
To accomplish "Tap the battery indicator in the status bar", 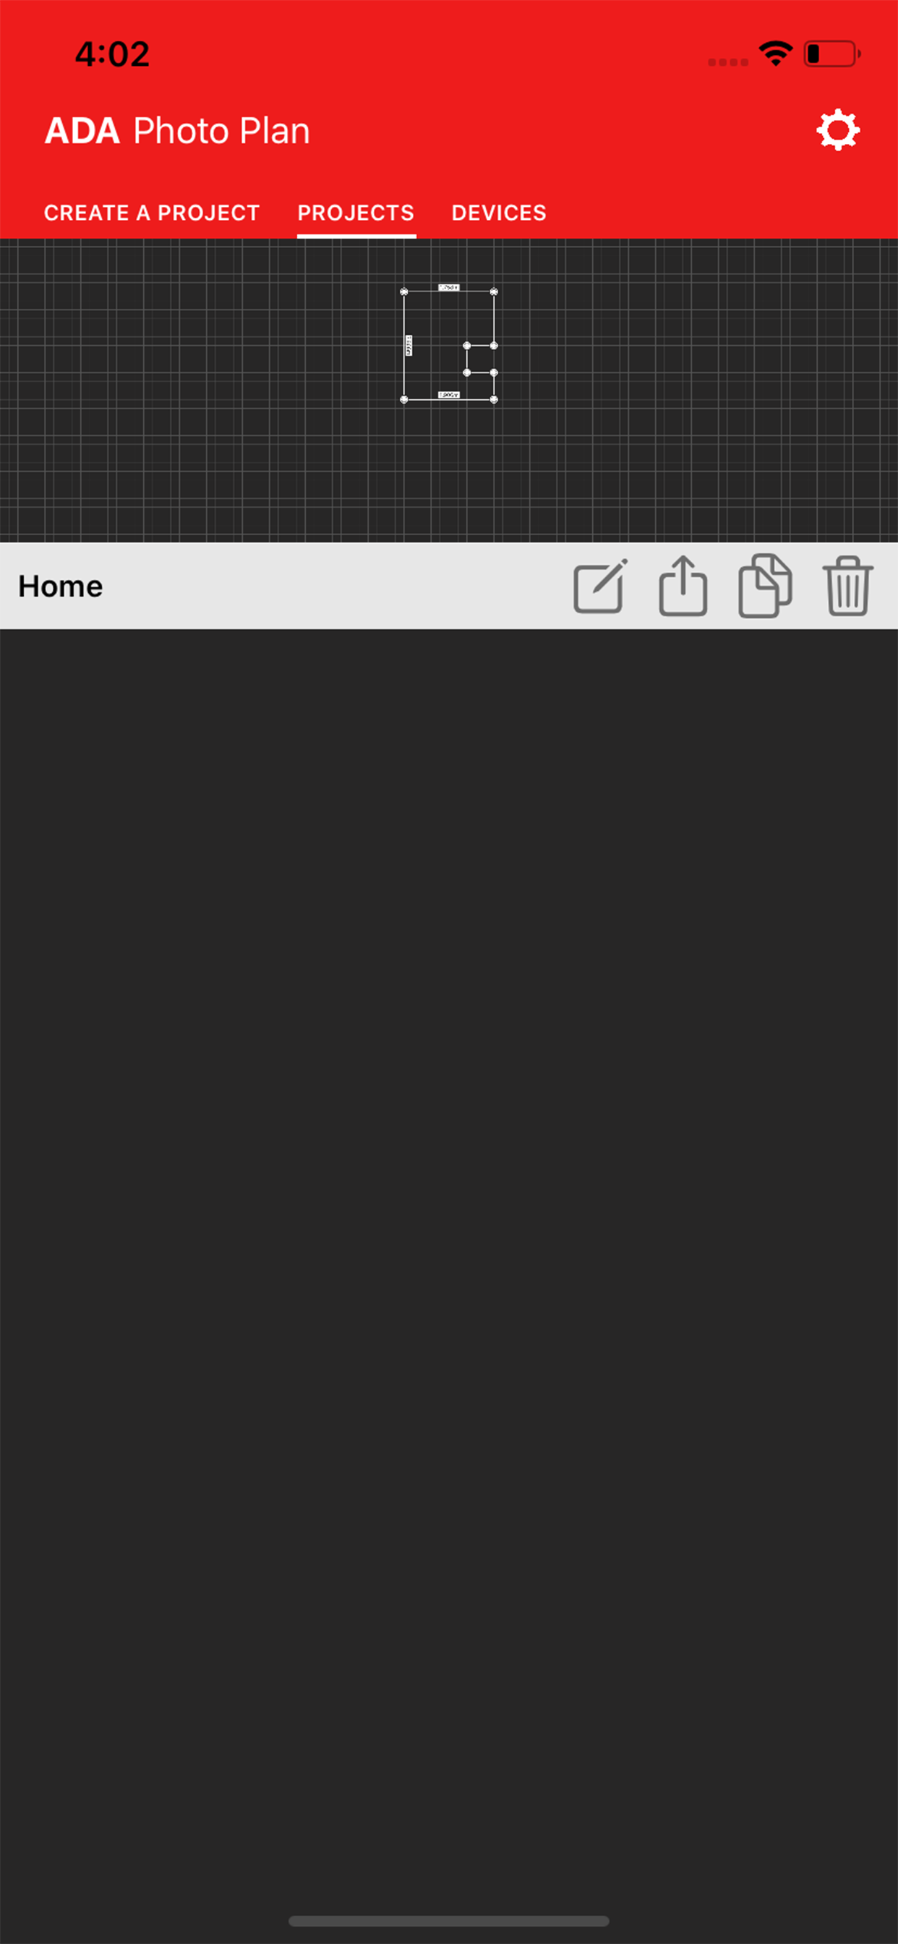I will (x=831, y=54).
